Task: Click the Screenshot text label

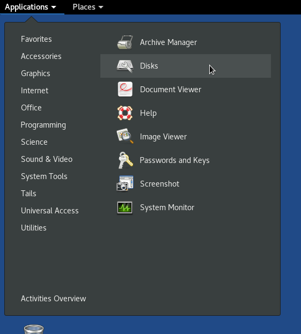Action: point(160,184)
